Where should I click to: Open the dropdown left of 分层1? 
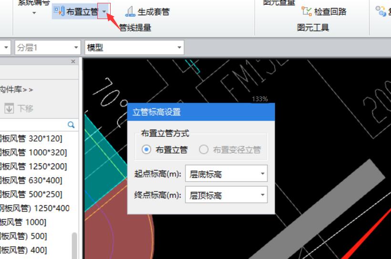point(5,47)
